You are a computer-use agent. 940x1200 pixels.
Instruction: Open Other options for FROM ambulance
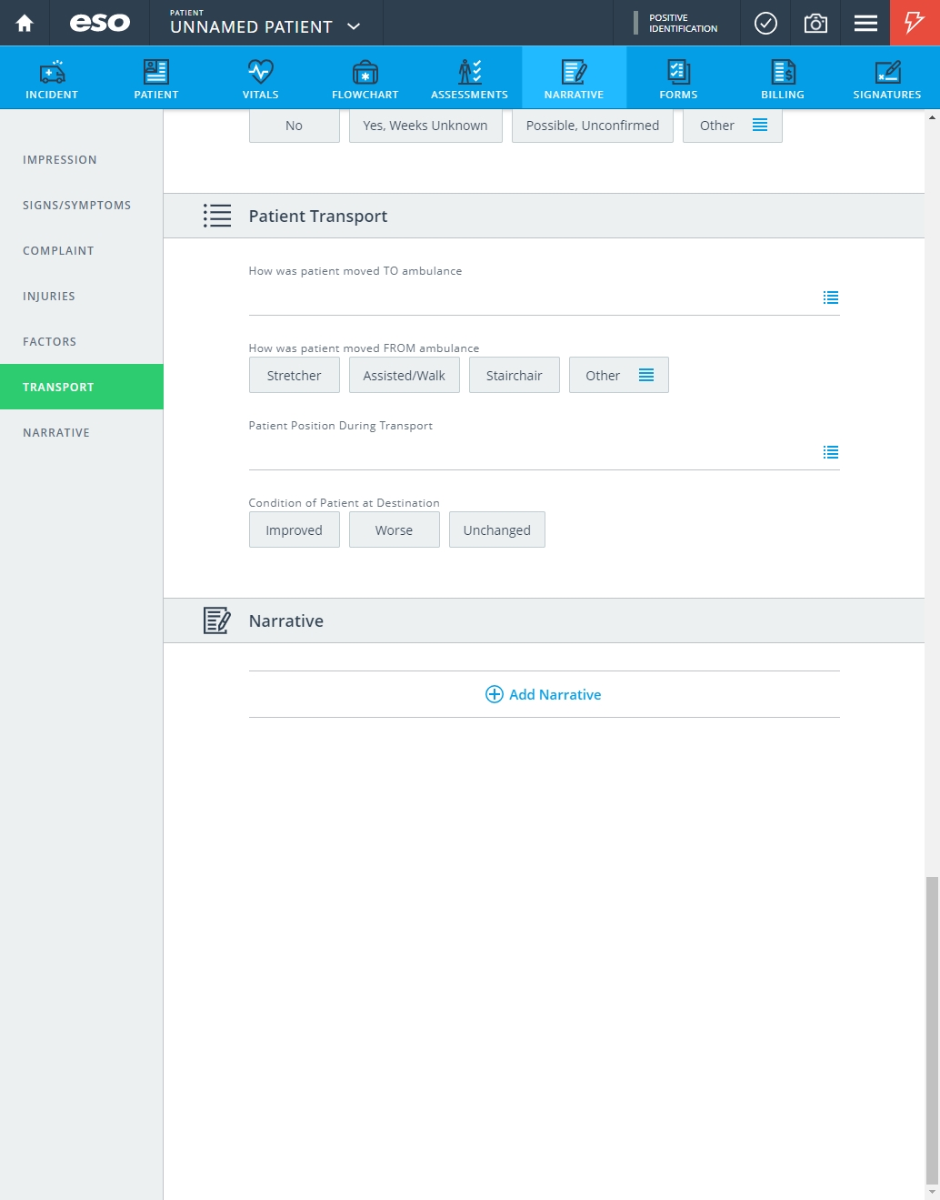618,375
